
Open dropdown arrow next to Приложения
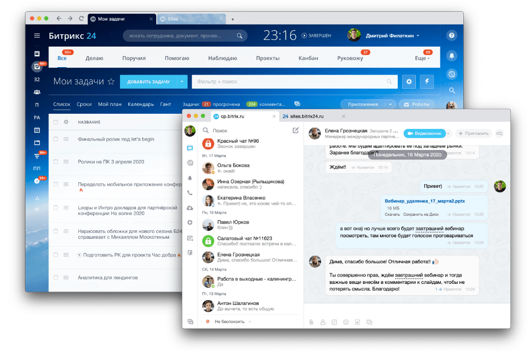pos(390,104)
